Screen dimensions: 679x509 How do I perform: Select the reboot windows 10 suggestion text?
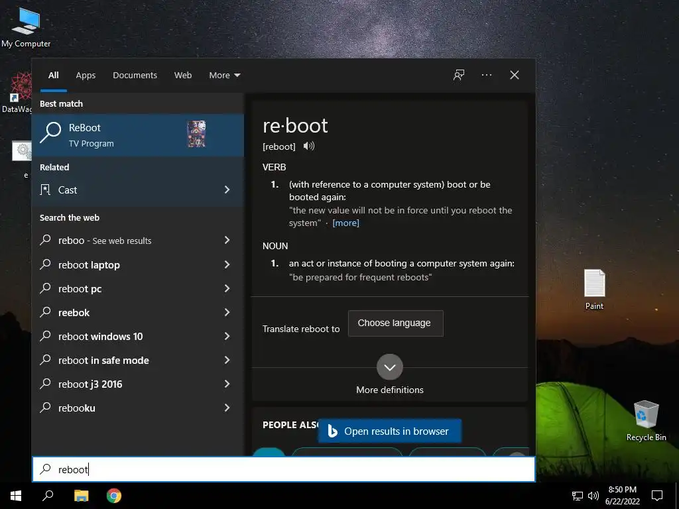101,336
